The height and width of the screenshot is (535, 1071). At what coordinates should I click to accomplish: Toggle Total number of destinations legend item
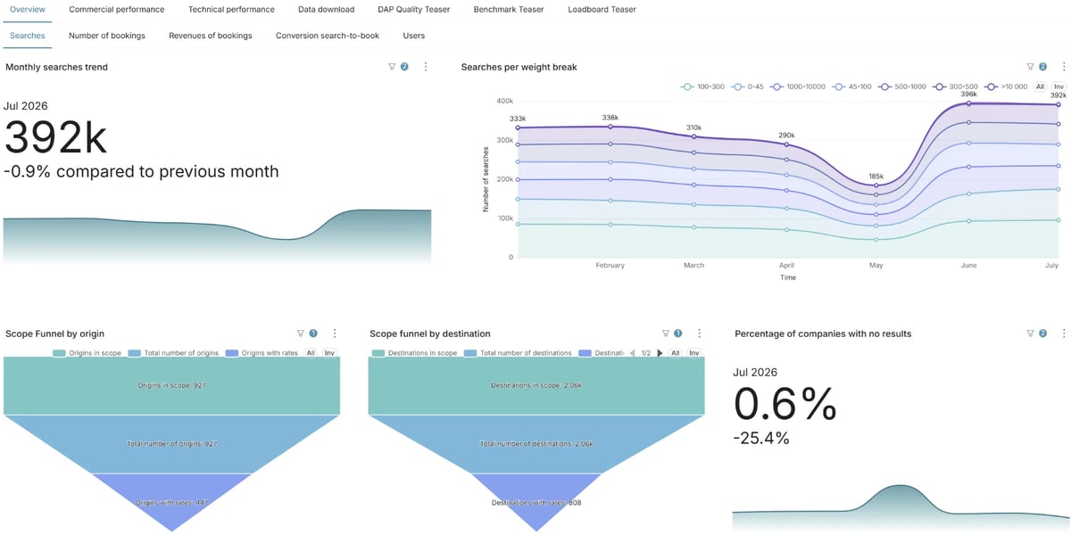(519, 353)
